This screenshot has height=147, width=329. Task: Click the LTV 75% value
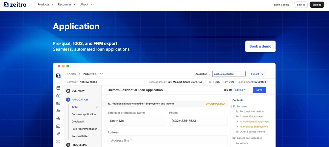coord(232,82)
